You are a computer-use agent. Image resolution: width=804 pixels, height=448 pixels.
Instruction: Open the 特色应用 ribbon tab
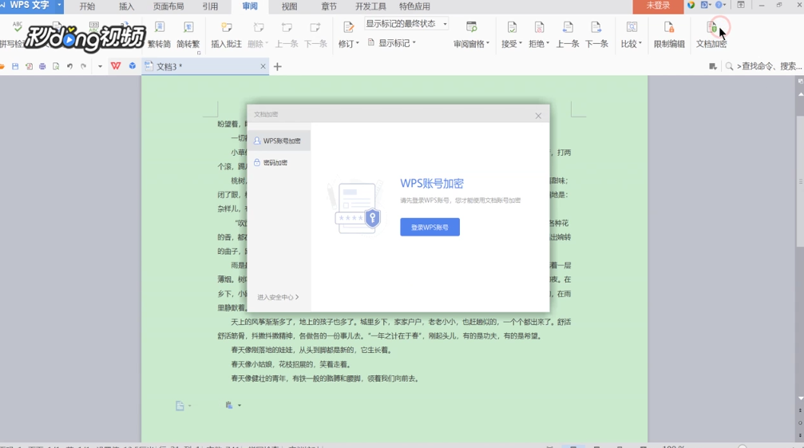tap(414, 6)
